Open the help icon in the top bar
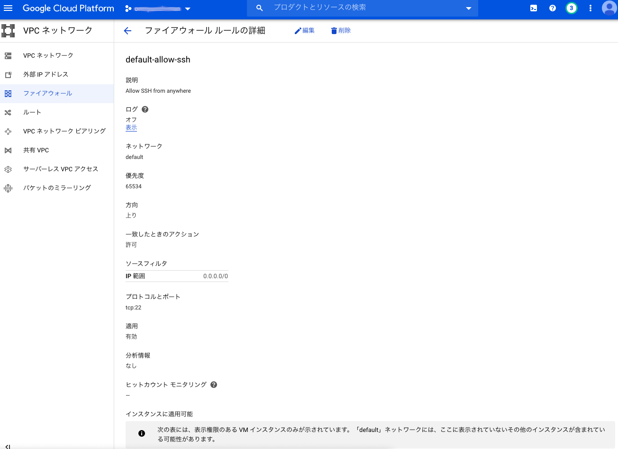The height and width of the screenshot is (449, 618). coord(553,8)
